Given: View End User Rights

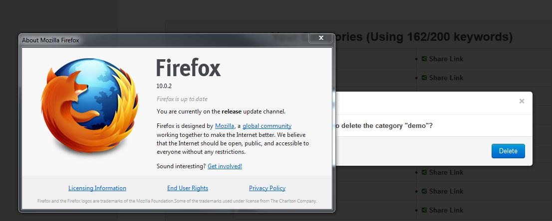Looking at the screenshot, I should coord(188,188).
